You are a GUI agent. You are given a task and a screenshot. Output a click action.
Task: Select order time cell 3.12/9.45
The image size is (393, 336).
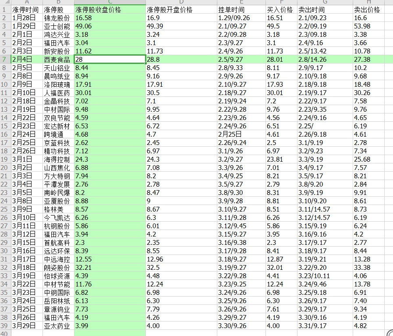241,226
